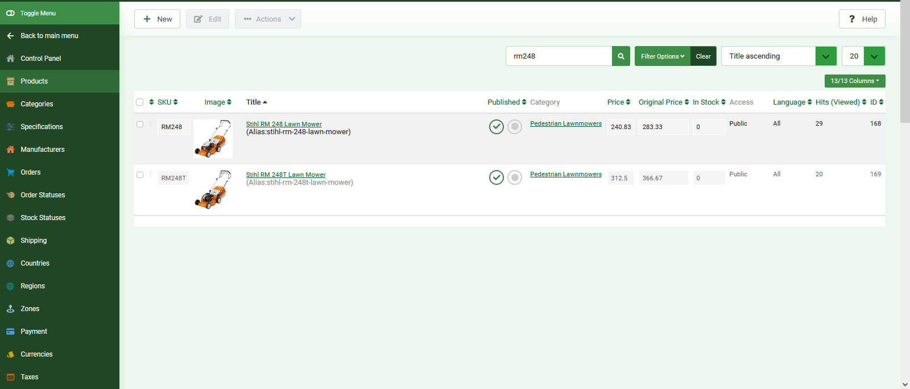910x389 pixels.
Task: Open Products in the sidebar menu
Action: 60,81
